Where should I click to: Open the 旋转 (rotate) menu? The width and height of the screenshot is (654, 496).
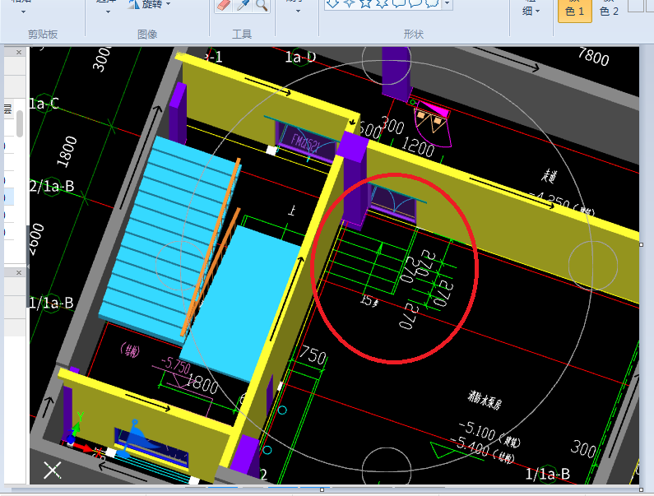pyautogui.click(x=149, y=4)
